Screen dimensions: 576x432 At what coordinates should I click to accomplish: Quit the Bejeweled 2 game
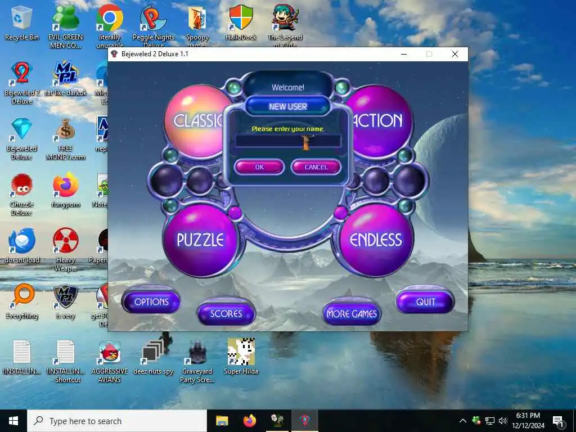[x=425, y=302]
